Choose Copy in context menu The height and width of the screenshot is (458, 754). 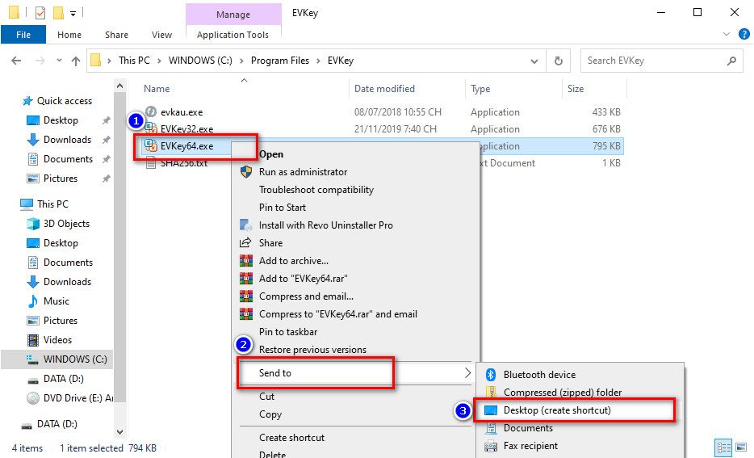coord(270,414)
